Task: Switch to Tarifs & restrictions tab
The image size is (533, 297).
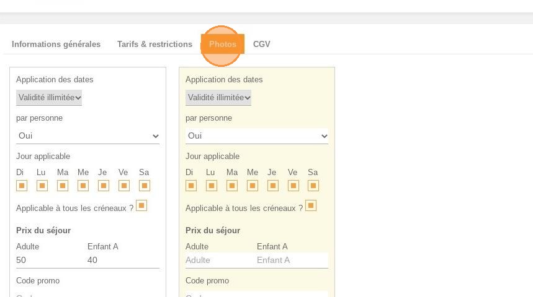Action: point(155,44)
